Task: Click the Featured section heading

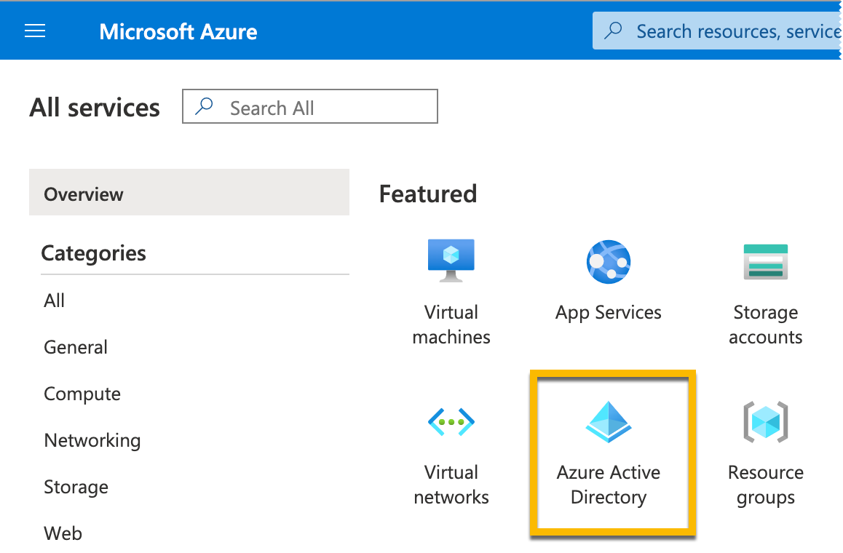Action: pyautogui.click(x=428, y=194)
